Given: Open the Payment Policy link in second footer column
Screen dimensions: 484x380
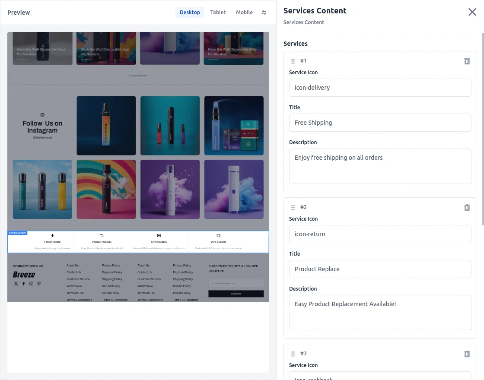Looking at the screenshot, I should [112, 272].
